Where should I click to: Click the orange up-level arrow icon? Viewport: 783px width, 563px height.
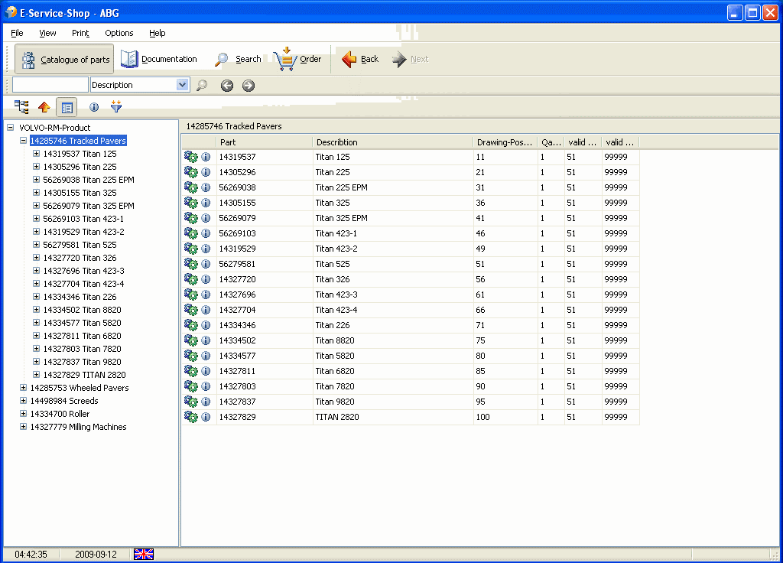(44, 107)
